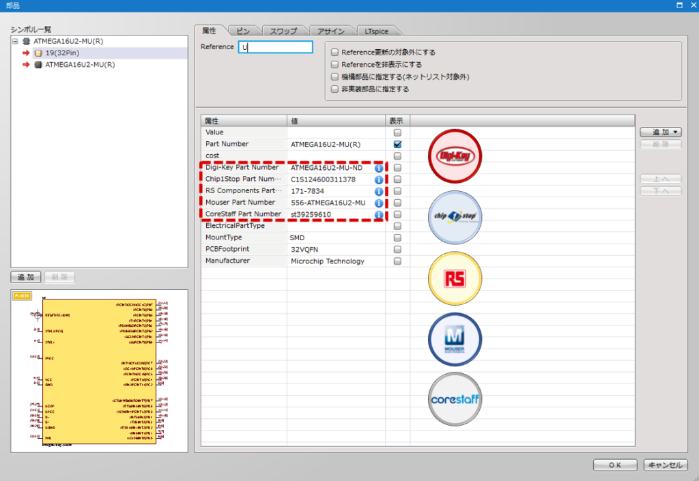Click the OK button
This screenshot has height=481, width=699.
615,465
